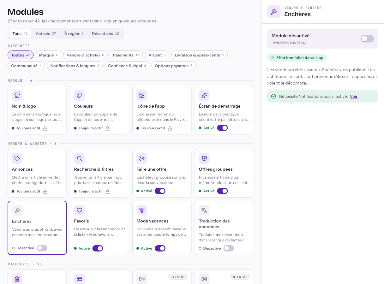Click the magnifier icon on Recherche & filtres card
Screen dimensions: 384x284
click(80, 158)
